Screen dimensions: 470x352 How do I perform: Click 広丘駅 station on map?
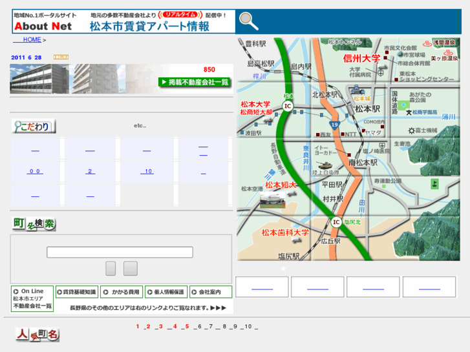[x=330, y=241]
